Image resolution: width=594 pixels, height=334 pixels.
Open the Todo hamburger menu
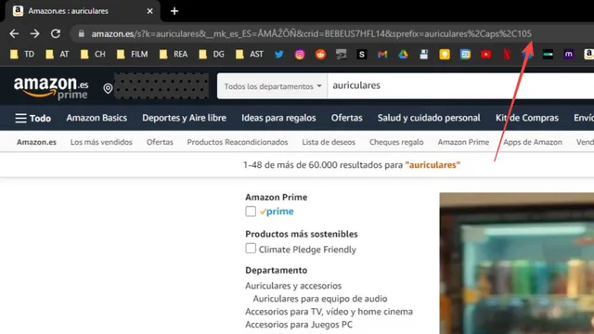[33, 118]
